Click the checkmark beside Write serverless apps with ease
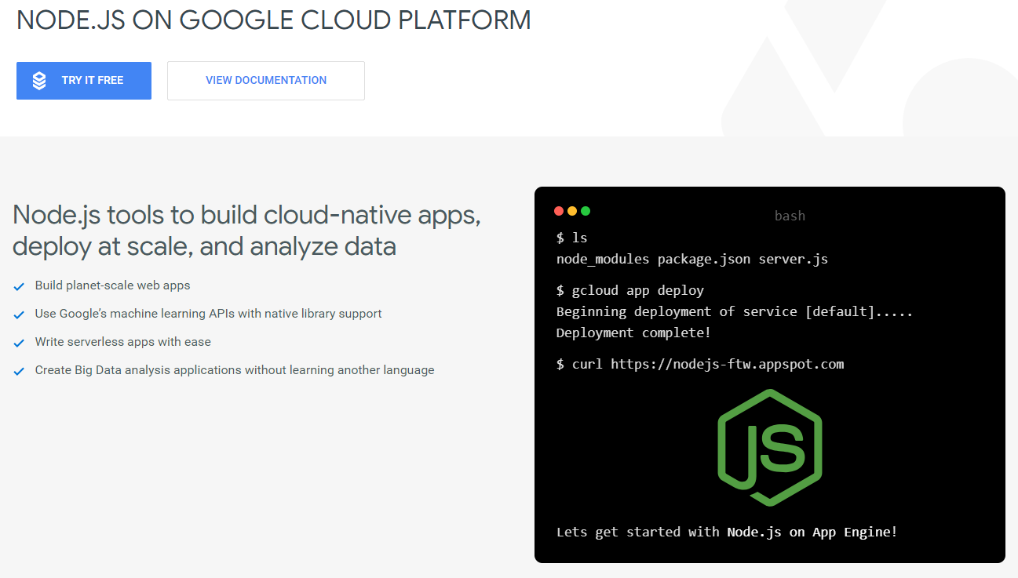The width and height of the screenshot is (1018, 578). (x=20, y=343)
